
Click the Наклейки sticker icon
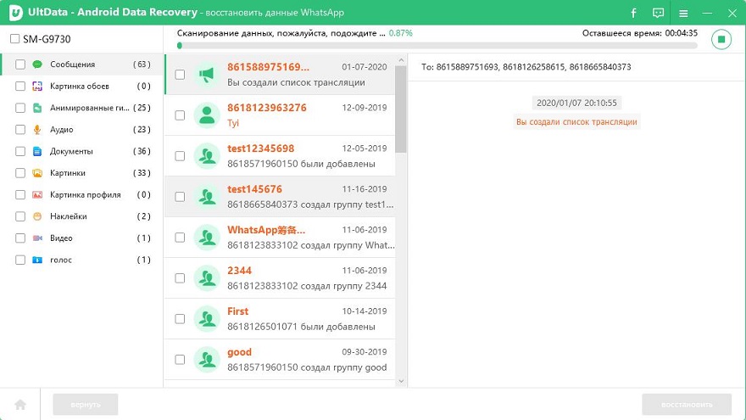coord(37,216)
